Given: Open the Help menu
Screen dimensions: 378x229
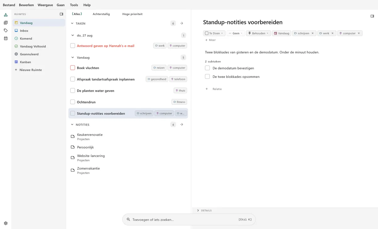Looking at the screenshot, I should point(87,5).
